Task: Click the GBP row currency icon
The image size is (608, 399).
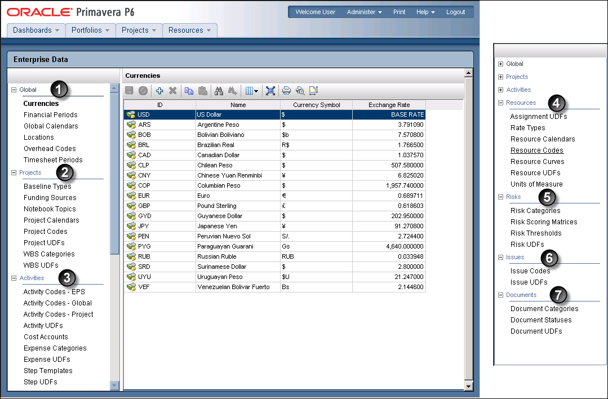Action: coord(131,206)
